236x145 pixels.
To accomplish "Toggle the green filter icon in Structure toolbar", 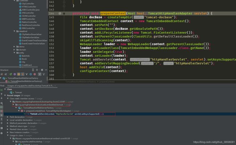I will [11, 74].
